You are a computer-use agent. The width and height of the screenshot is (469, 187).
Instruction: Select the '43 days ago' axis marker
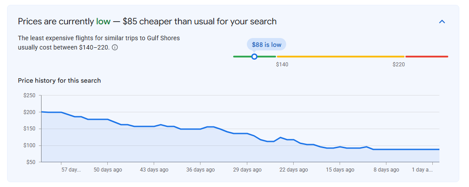(154, 170)
